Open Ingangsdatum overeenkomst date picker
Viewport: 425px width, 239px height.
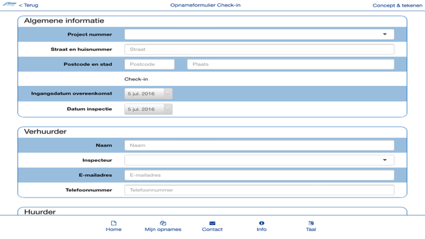[148, 94]
